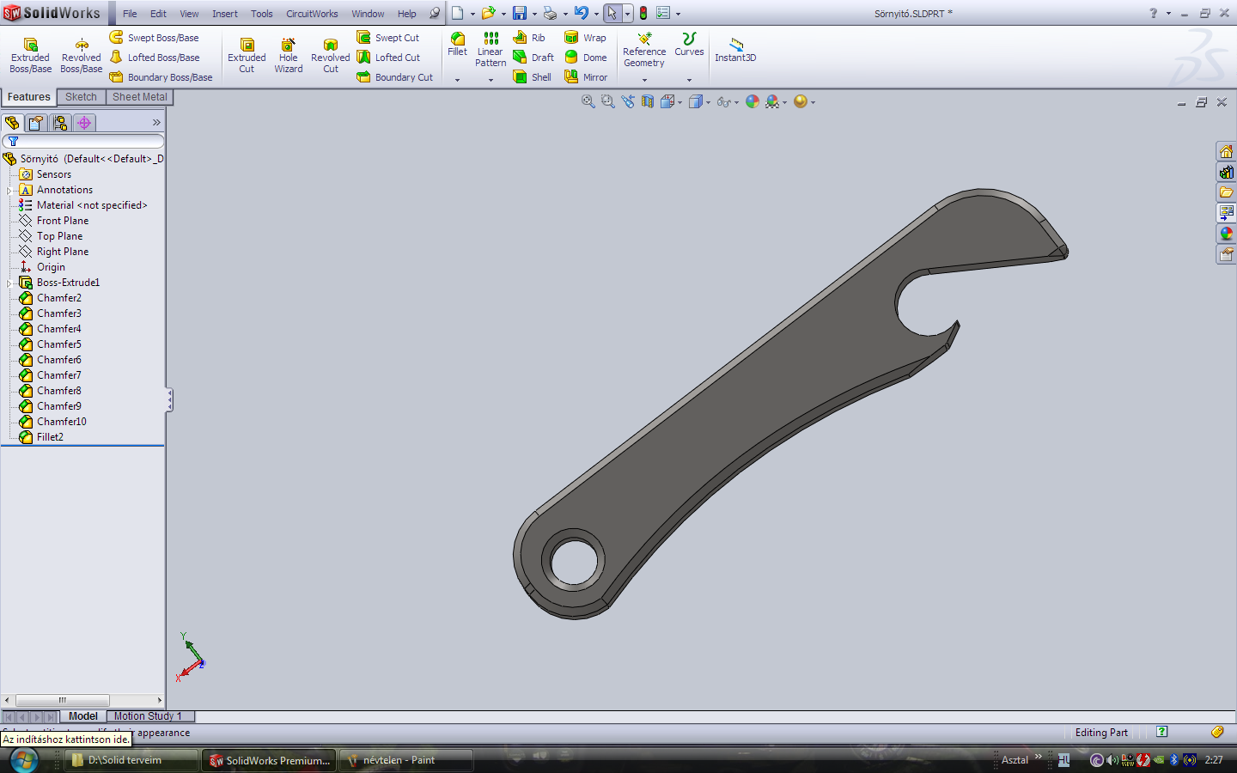The image size is (1237, 773).
Task: Activate the Section View tool
Action: coord(648,101)
